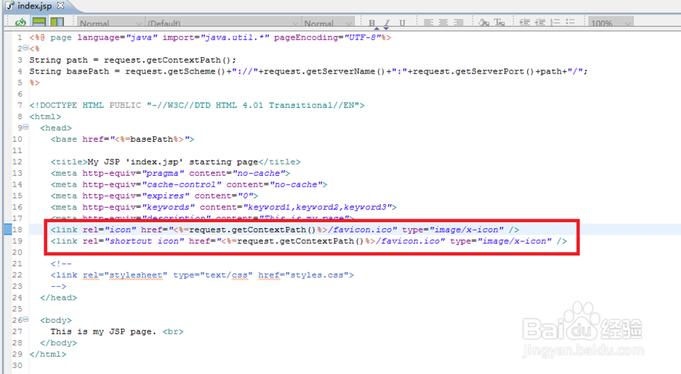Open the text color tool
The width and height of the screenshot is (681, 374).
point(499,22)
